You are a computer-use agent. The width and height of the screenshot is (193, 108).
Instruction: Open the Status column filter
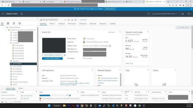click(78, 92)
